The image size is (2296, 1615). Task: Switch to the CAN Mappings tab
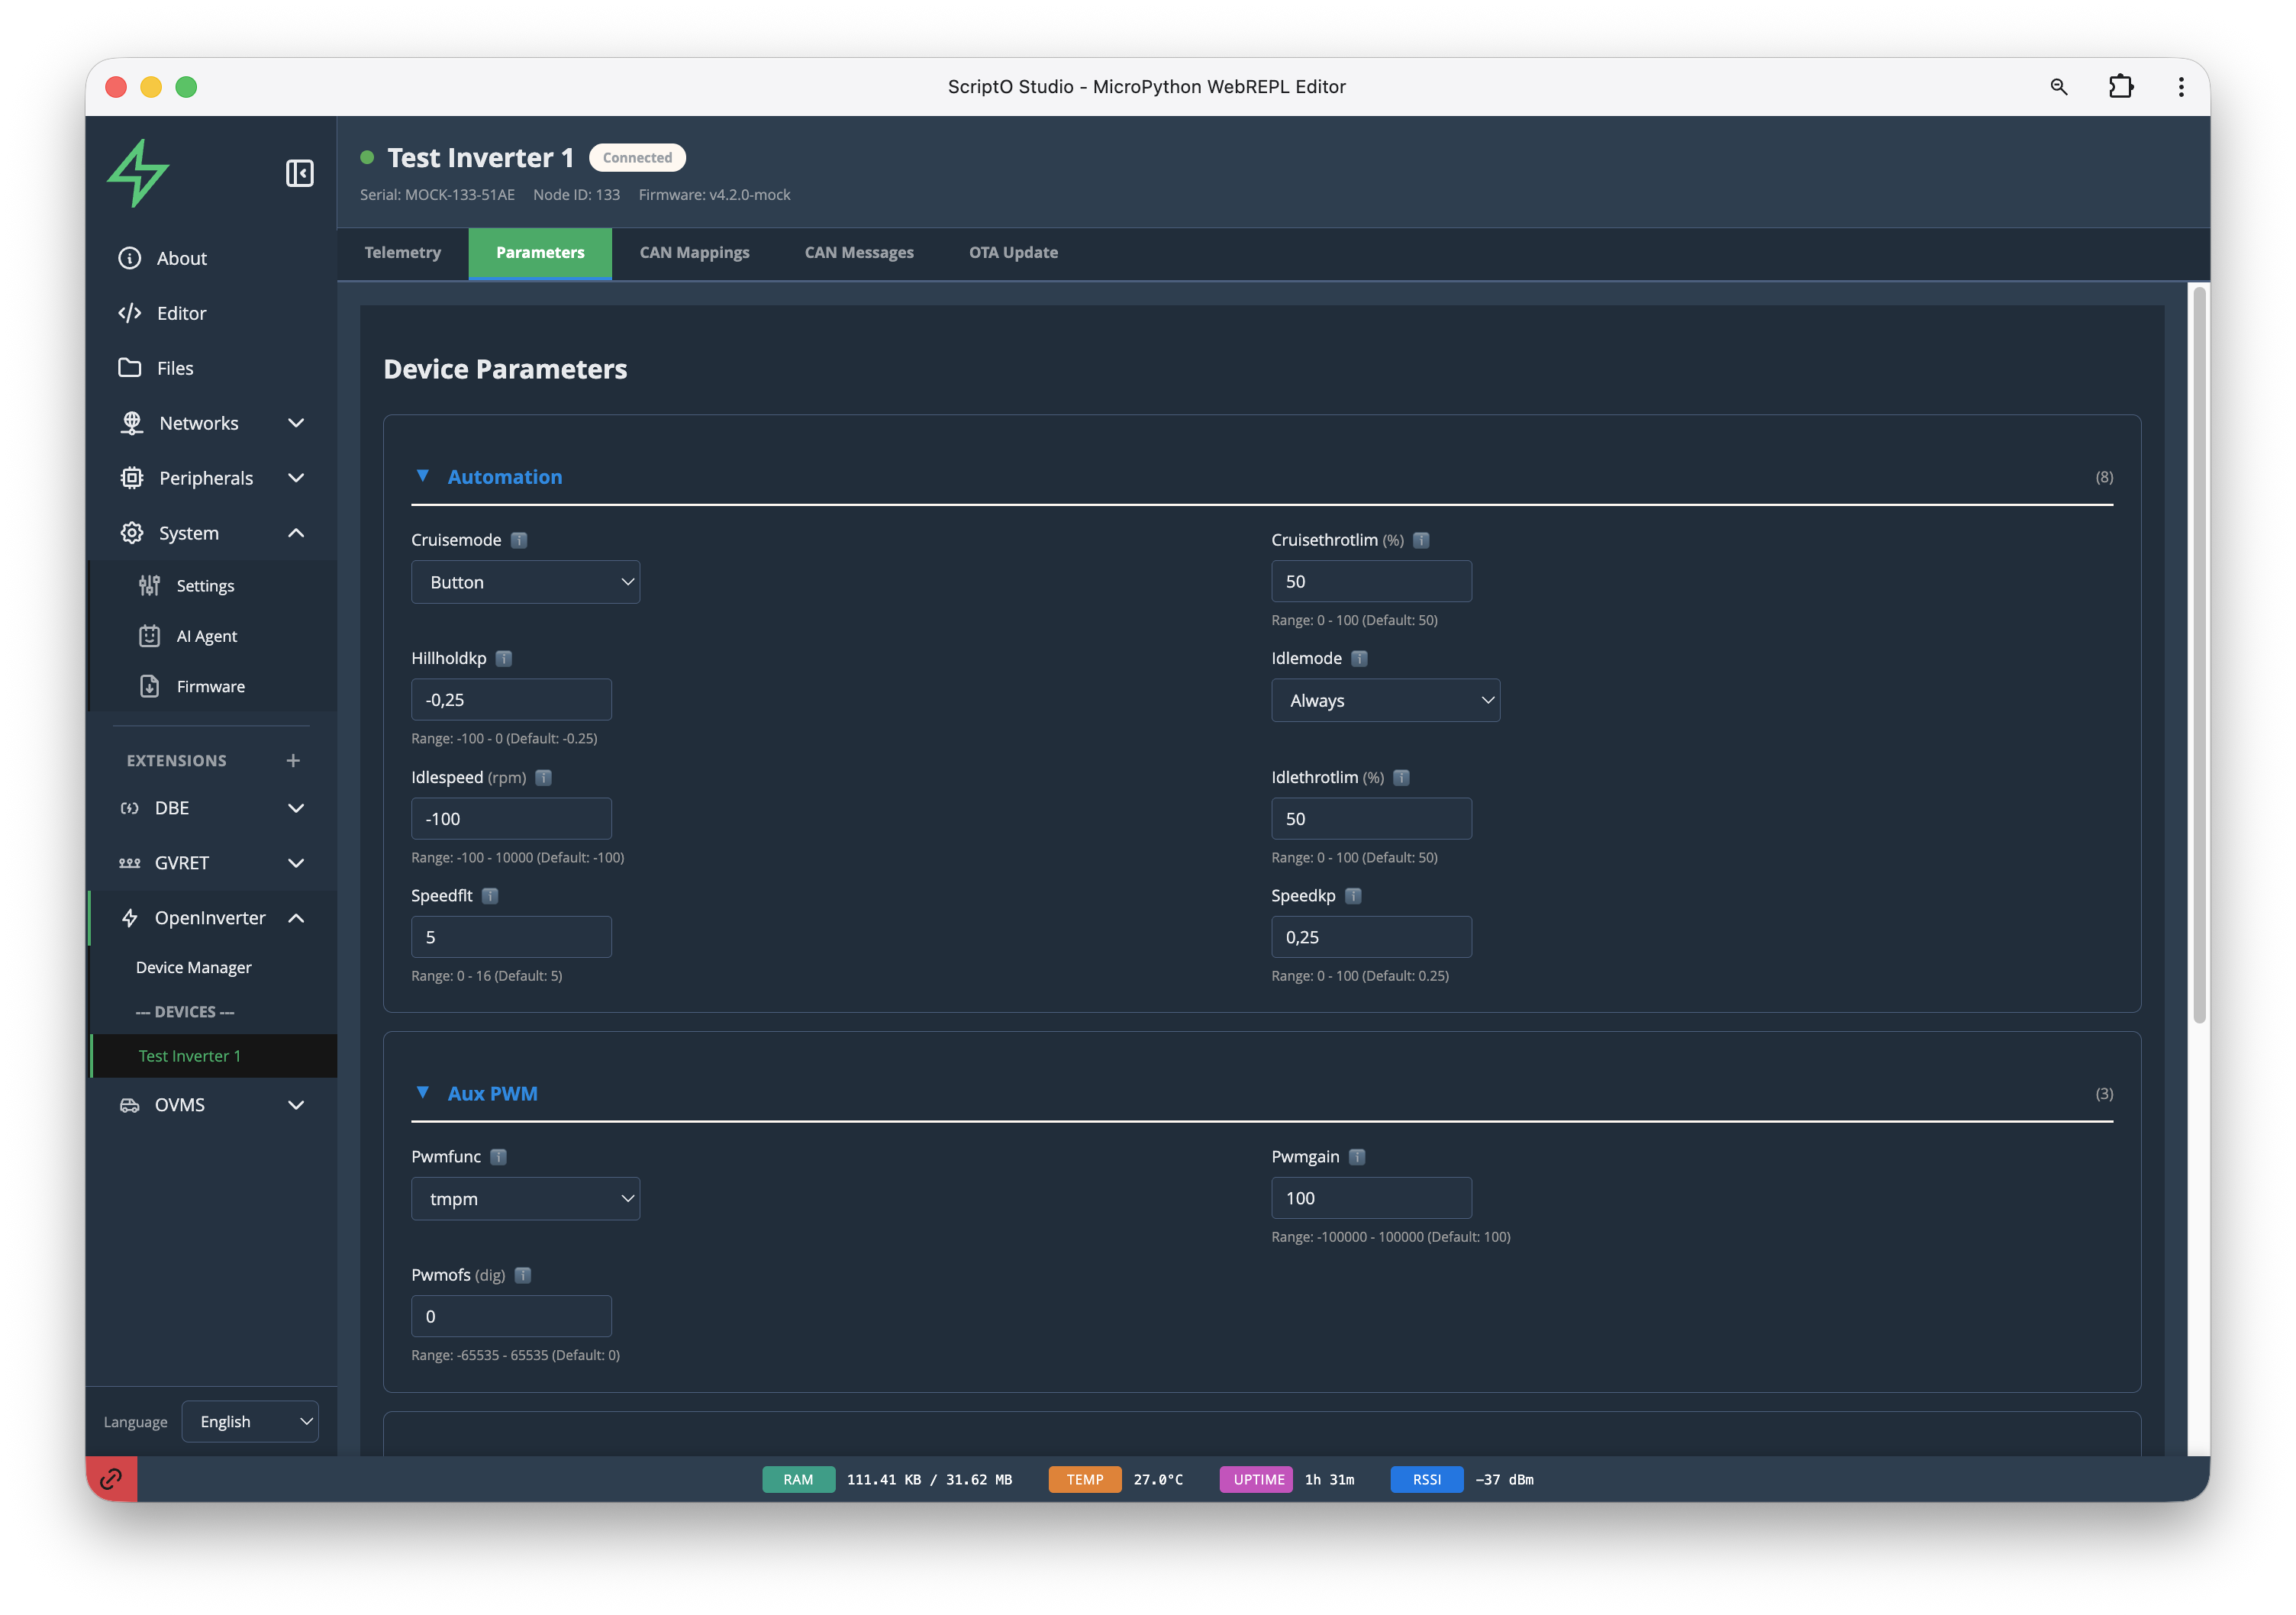click(x=694, y=252)
